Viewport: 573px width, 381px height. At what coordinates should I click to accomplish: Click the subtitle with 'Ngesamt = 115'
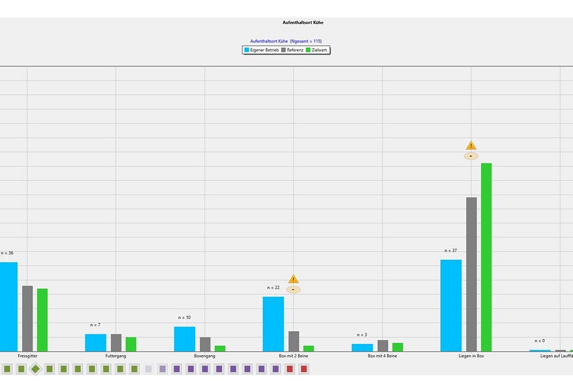(286, 41)
